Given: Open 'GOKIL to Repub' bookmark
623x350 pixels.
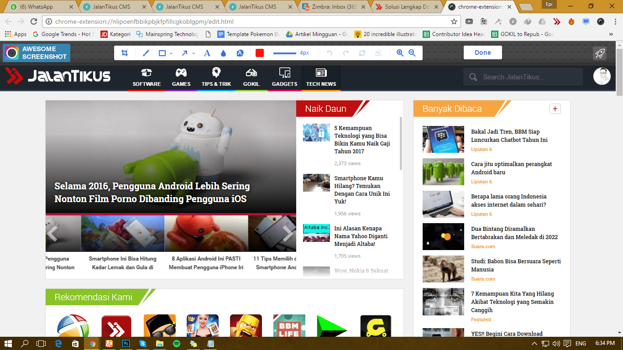Looking at the screenshot, I should [523, 34].
